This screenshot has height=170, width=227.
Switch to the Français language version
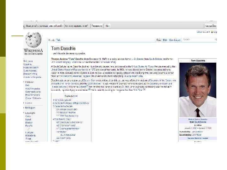click(29, 133)
